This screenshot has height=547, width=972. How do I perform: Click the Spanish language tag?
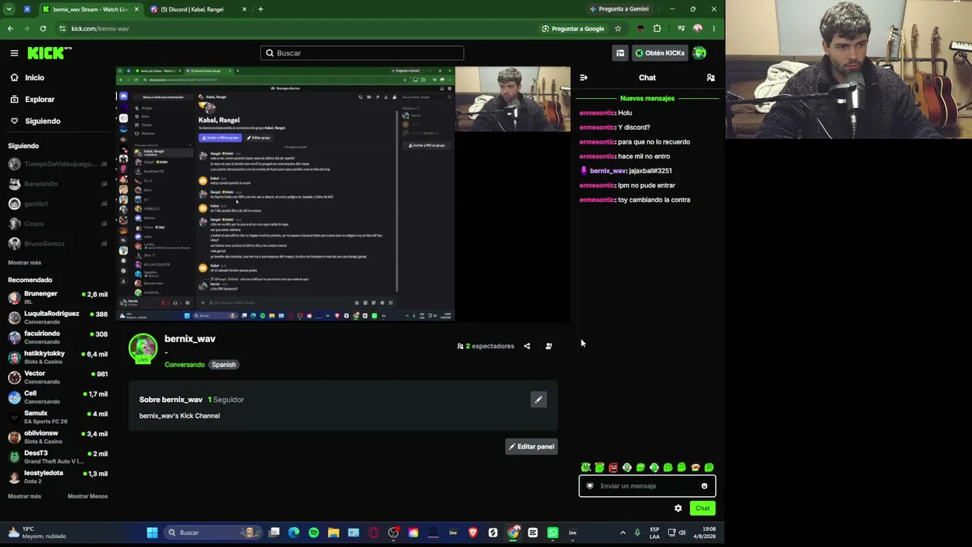pos(223,365)
